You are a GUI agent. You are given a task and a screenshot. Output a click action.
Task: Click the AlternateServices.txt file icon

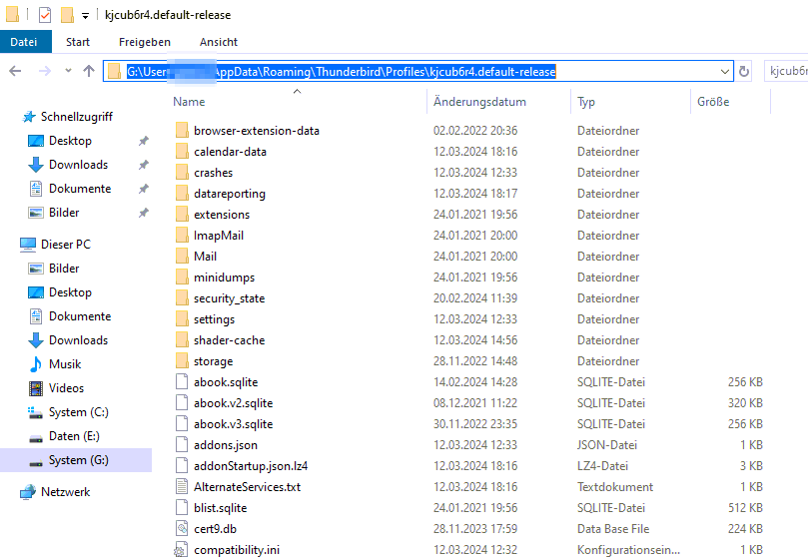(x=182, y=487)
